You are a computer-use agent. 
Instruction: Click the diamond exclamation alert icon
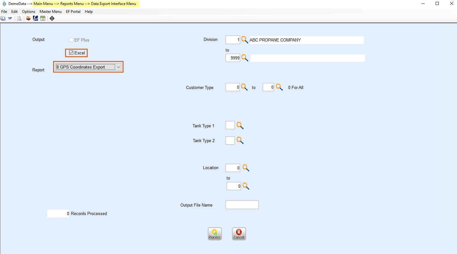[x=52, y=19]
